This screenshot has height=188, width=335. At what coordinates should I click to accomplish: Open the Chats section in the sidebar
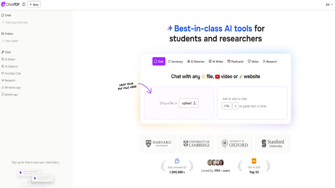point(6,15)
